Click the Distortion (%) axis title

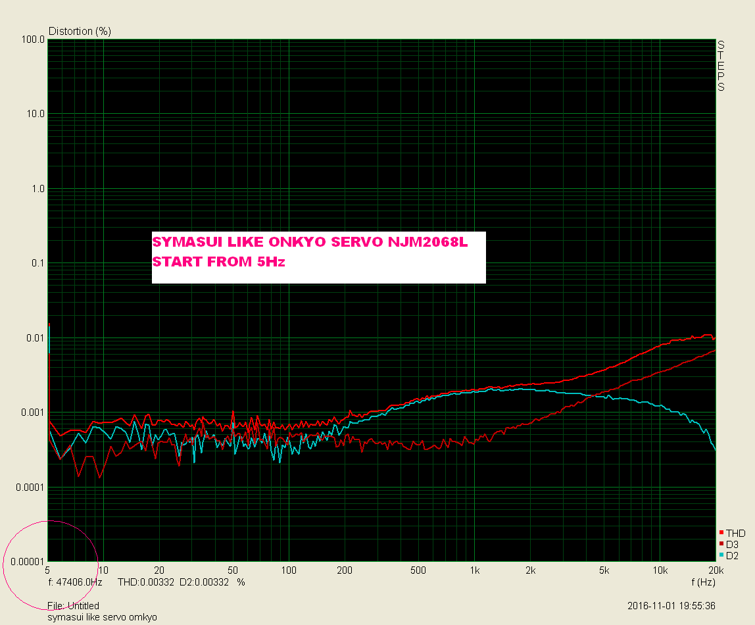click(80, 32)
